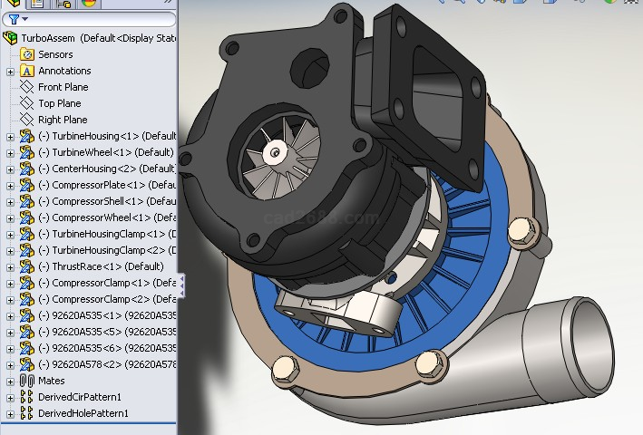Click the TurboAssem assembly icon
The height and width of the screenshot is (435, 643).
[x=11, y=38]
